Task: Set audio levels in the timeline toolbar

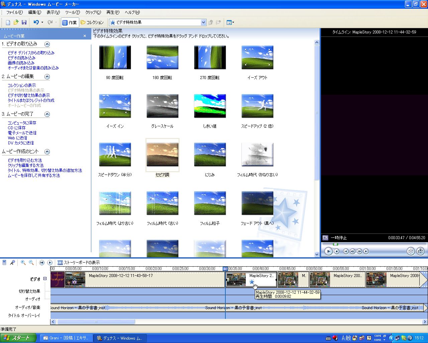Action: click(5, 263)
